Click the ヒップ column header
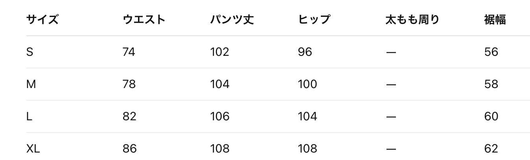Image resolution: width=530 pixels, height=160 pixels. tap(314, 20)
